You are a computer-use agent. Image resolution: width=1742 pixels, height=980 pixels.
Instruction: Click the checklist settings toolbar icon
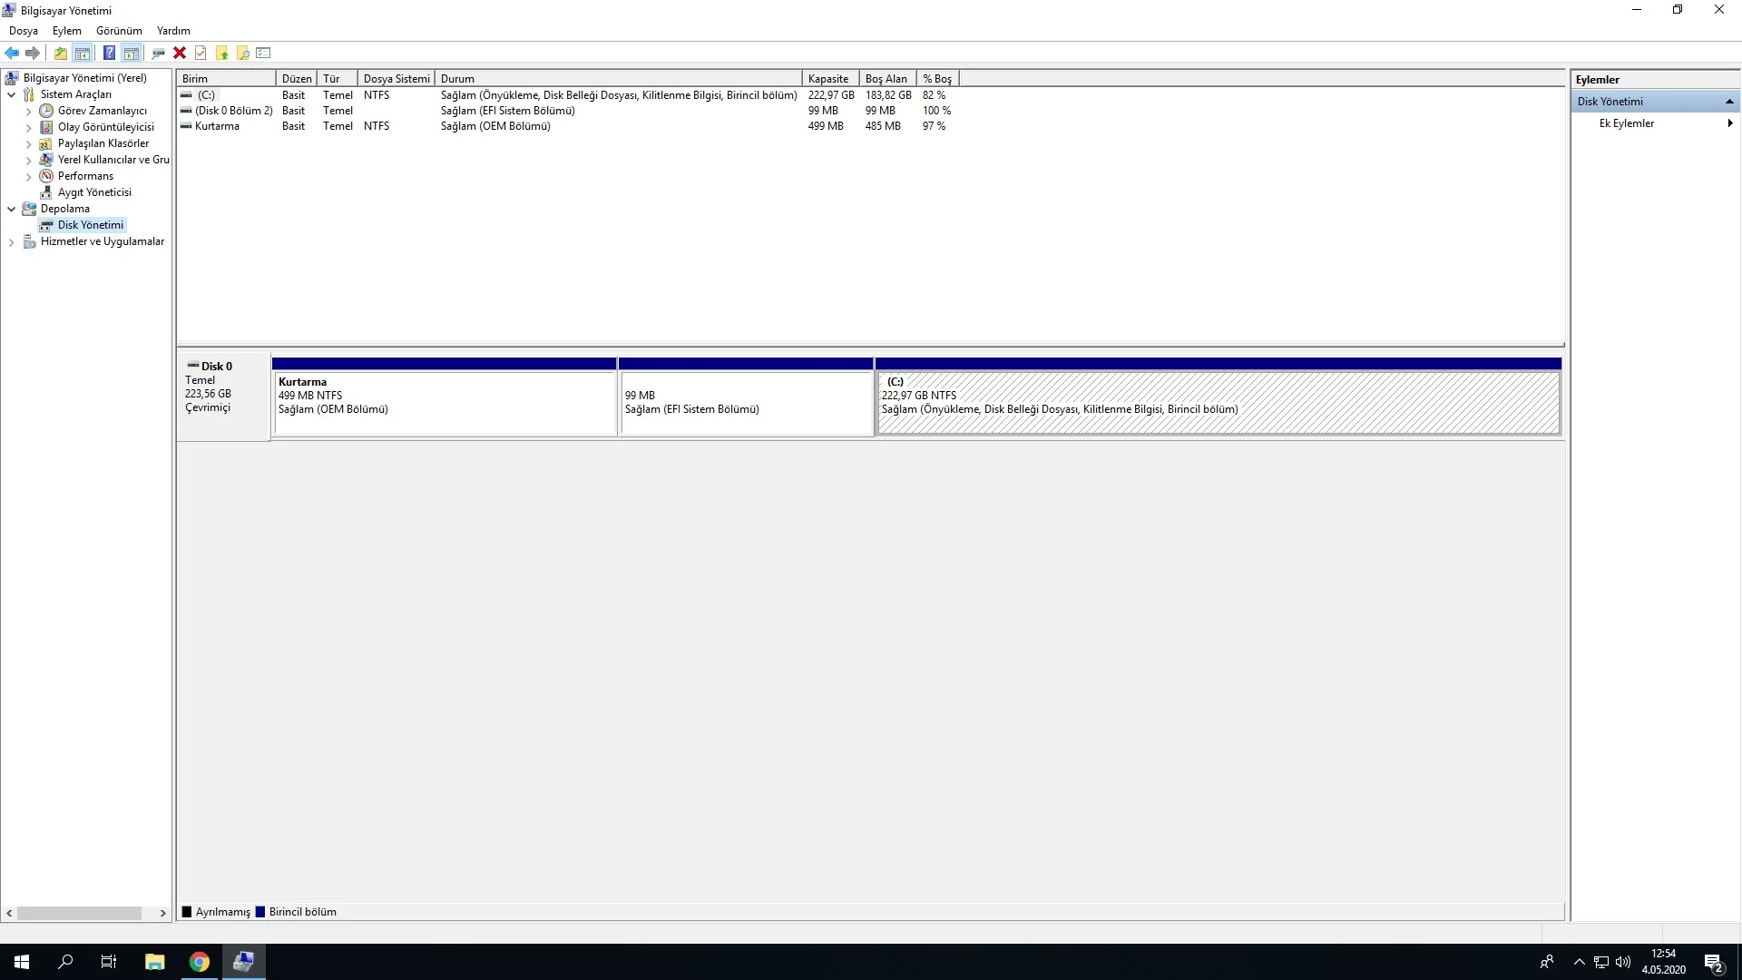pos(264,53)
